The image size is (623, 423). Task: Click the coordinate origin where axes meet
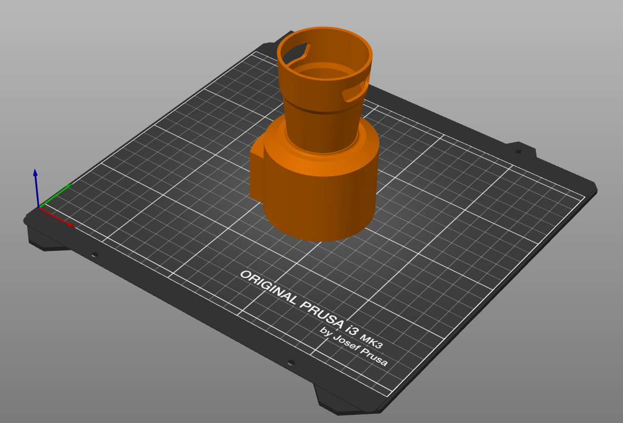[39, 207]
